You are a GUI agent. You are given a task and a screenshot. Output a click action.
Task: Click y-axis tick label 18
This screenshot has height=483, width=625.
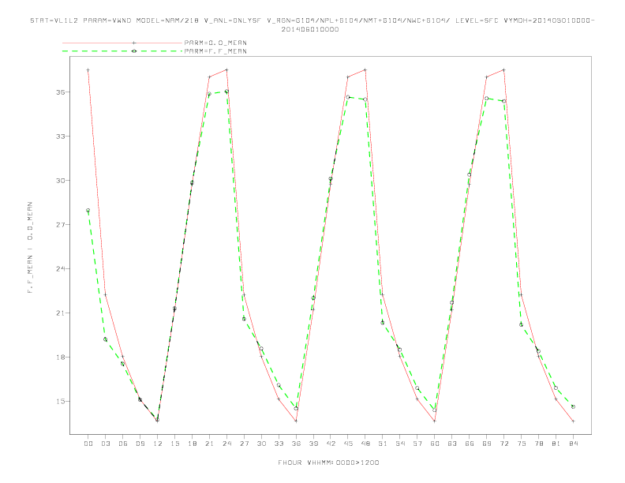(61, 358)
